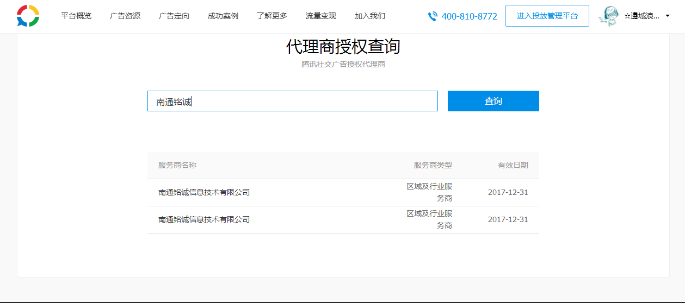Focus the search field containing 南通铭诚

point(293,101)
